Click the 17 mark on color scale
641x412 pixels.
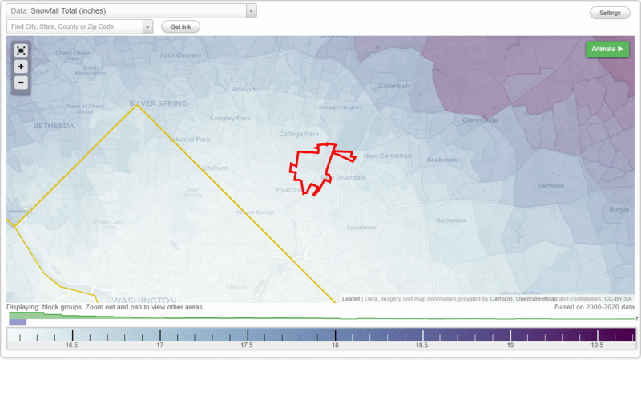click(159, 345)
